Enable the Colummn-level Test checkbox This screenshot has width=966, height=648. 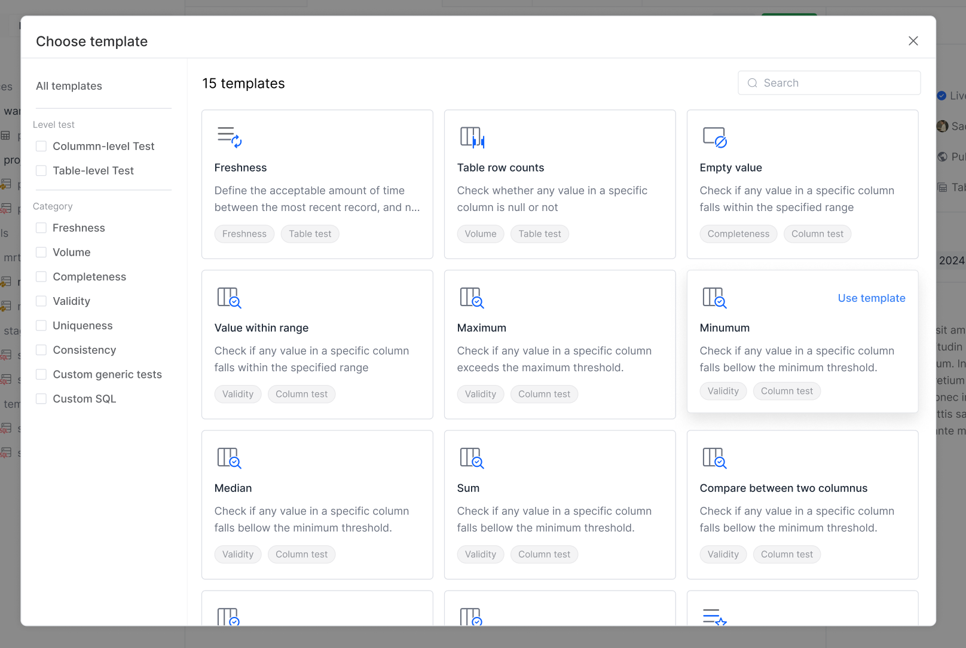[41, 146]
